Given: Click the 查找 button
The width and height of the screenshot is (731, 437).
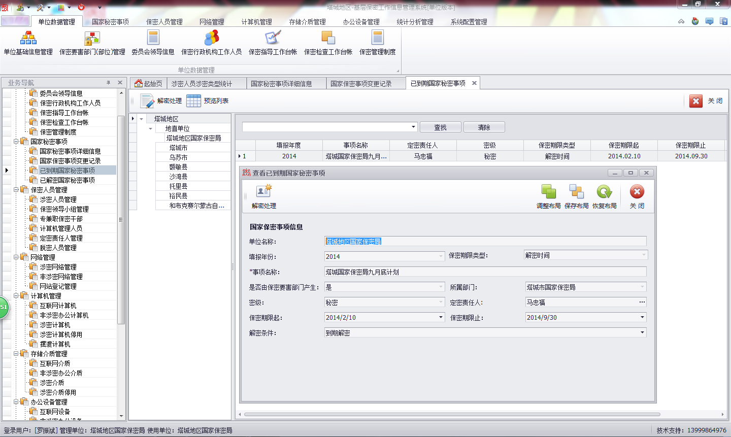Looking at the screenshot, I should (x=440, y=127).
